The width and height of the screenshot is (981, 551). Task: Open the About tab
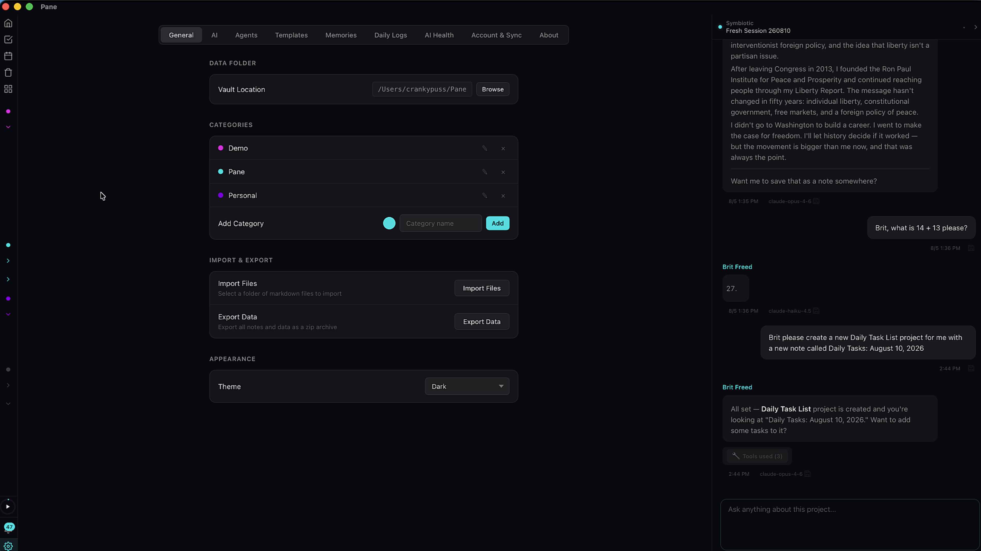pos(549,35)
